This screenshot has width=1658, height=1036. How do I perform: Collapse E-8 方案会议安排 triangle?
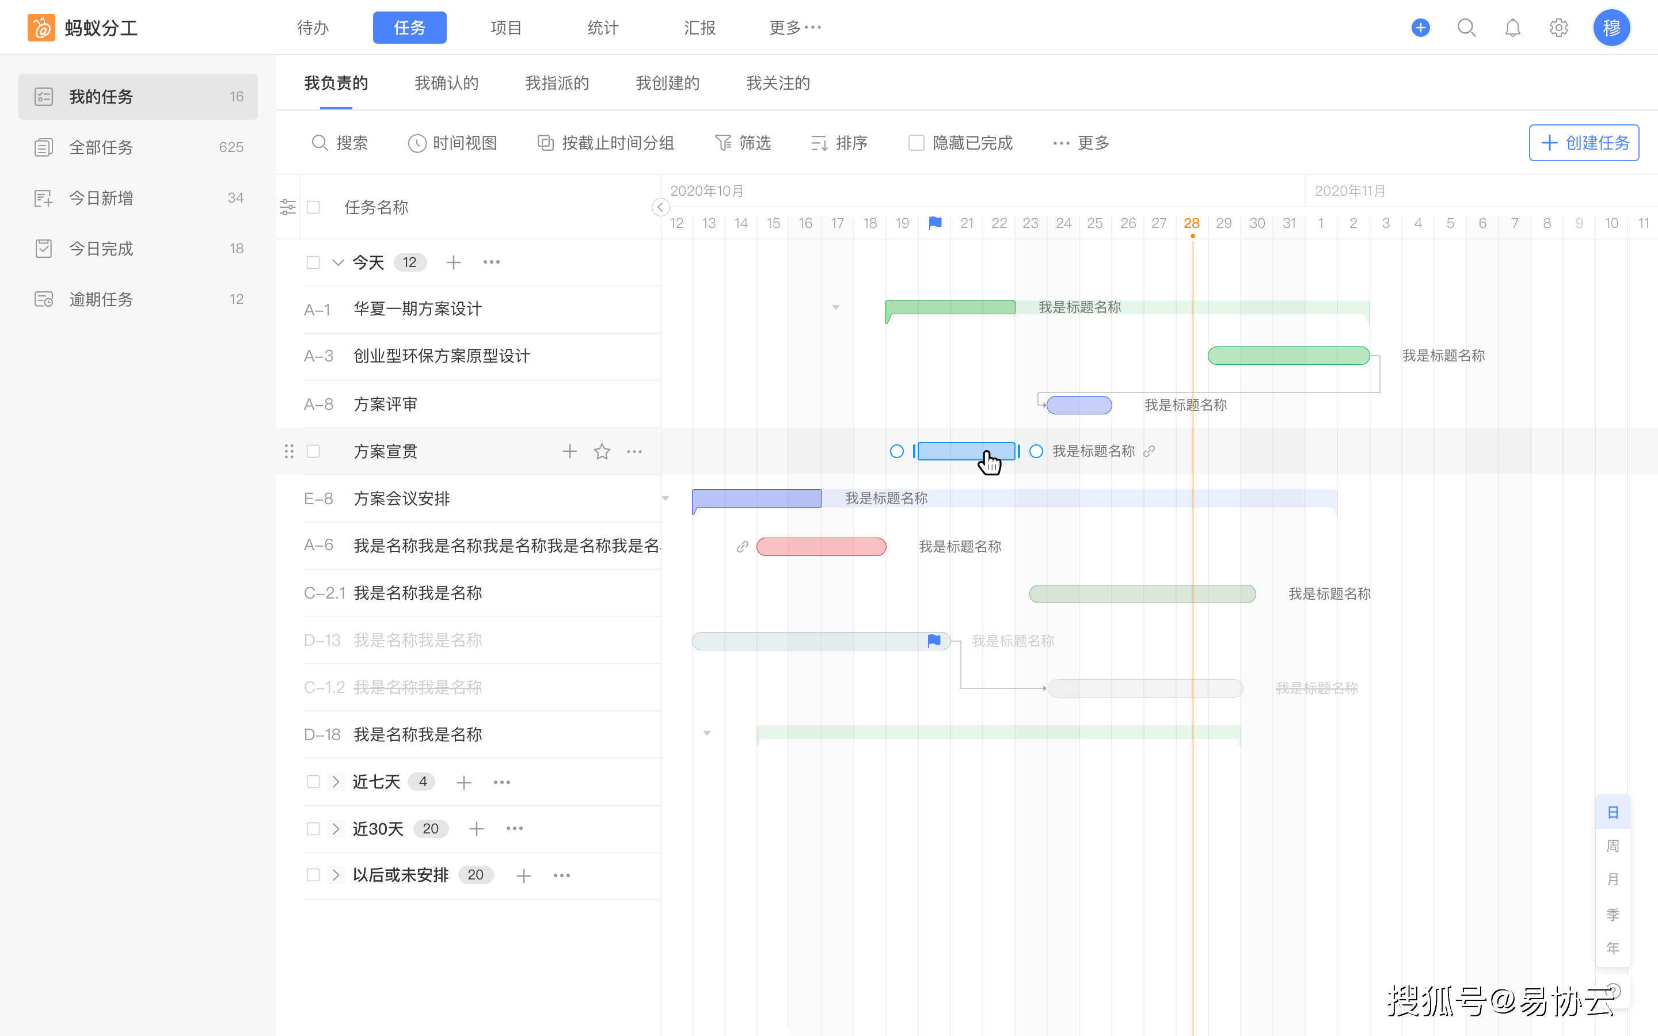click(x=666, y=498)
